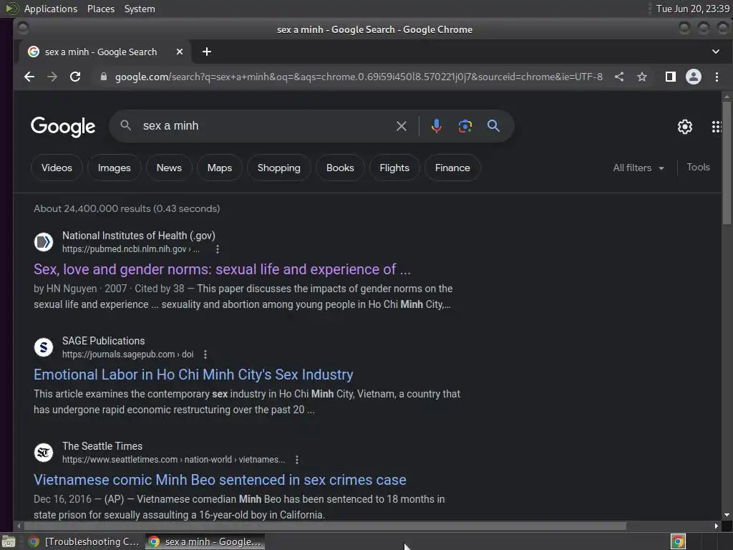This screenshot has width=733, height=550.
Task: Click the show desktop taskbar icon
Action: point(9,541)
